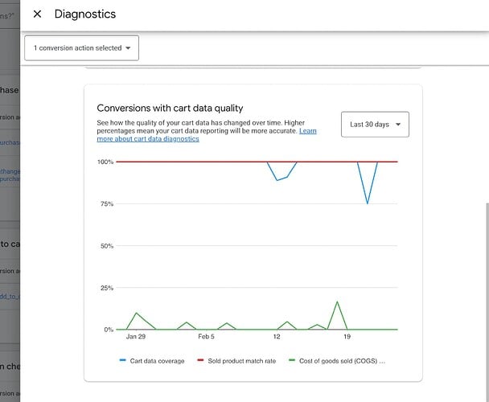Open the '1 conversion action selected' dropdown

pos(81,48)
